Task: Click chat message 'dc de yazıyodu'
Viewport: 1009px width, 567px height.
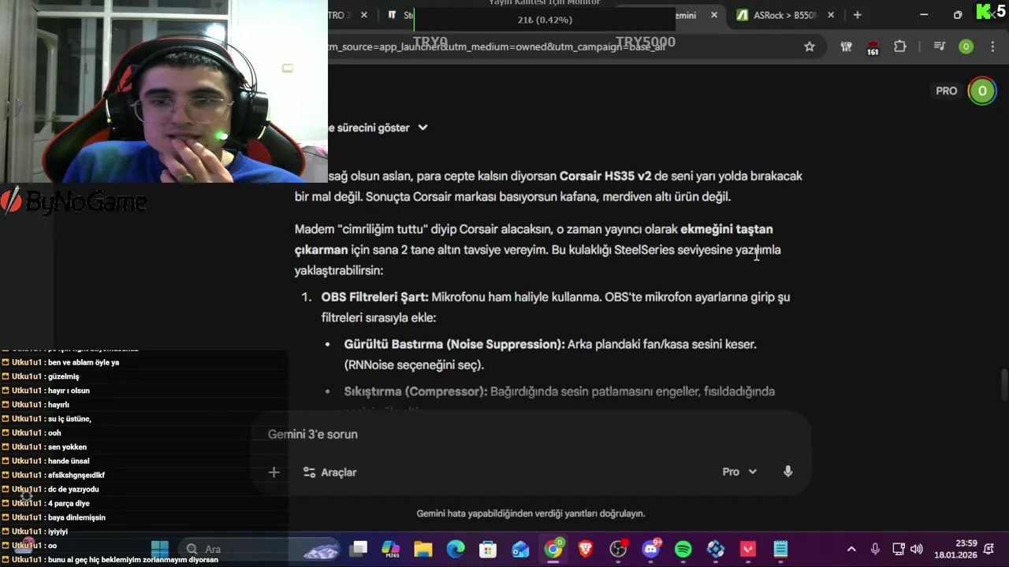Action: click(73, 489)
